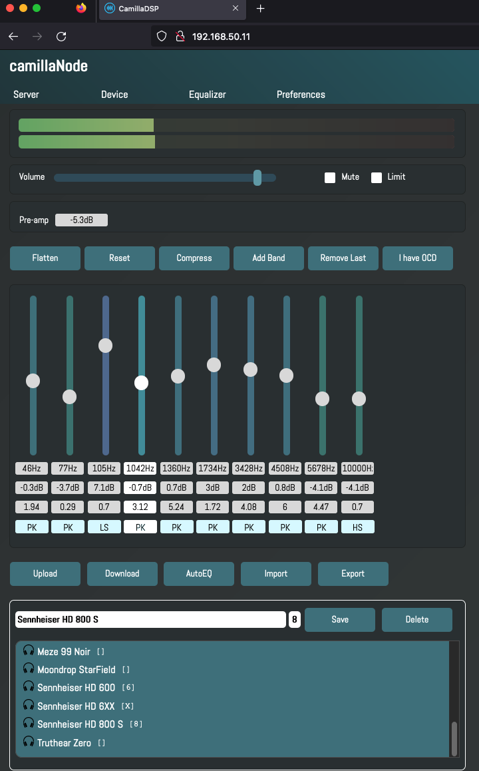Click the preset name field Sennheiser HD 800 S
This screenshot has height=771, width=479.
150,620
